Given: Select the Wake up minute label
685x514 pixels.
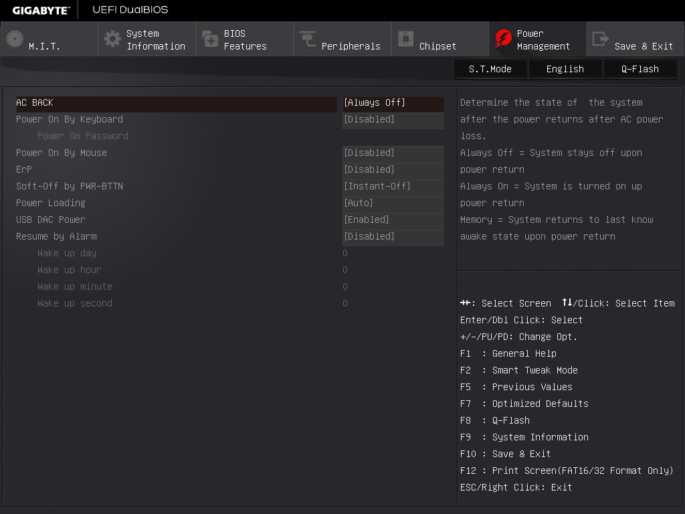Looking at the screenshot, I should click(x=75, y=286).
